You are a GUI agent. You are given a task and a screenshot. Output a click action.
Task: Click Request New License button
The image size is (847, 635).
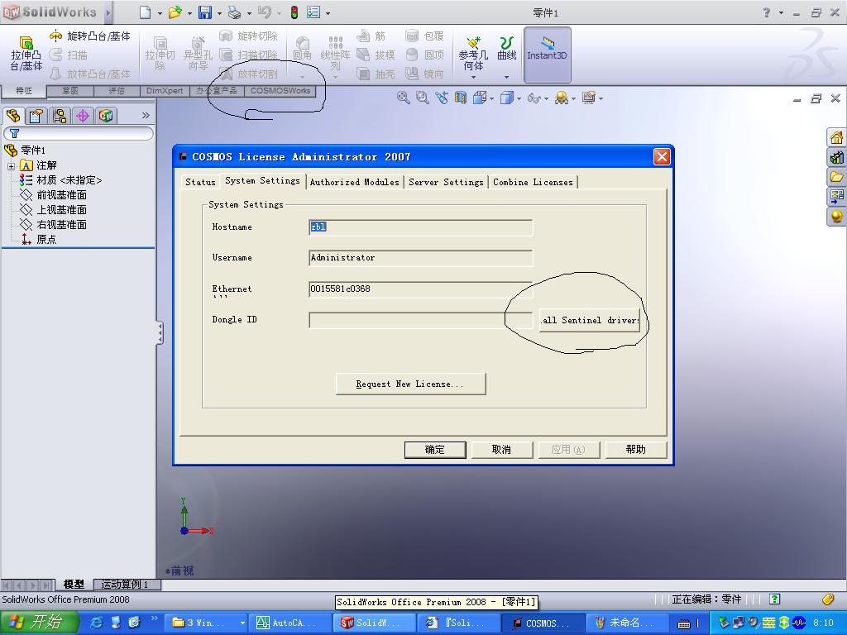pyautogui.click(x=410, y=384)
